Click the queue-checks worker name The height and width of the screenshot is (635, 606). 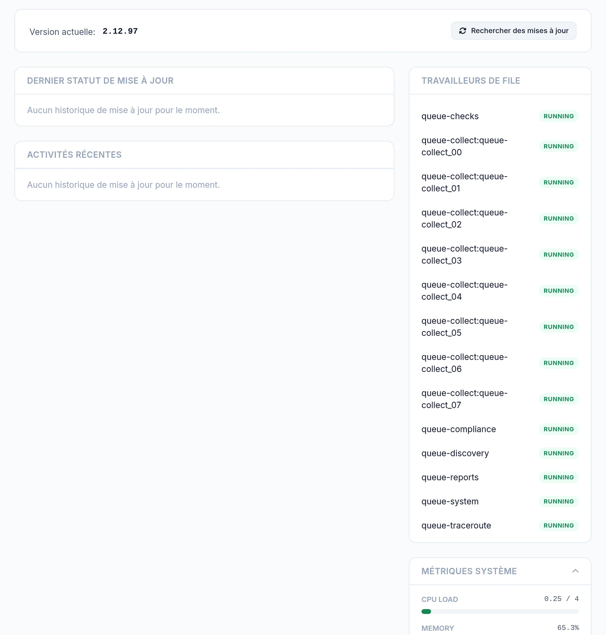click(450, 116)
